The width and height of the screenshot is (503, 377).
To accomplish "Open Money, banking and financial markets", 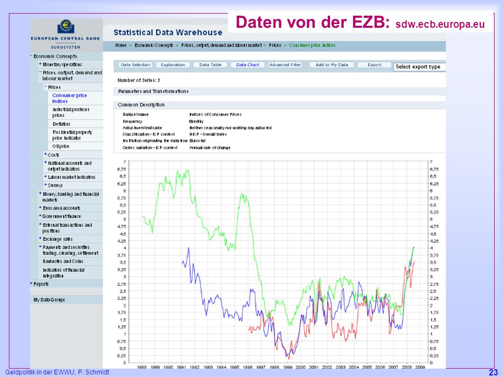I will click(x=71, y=197).
